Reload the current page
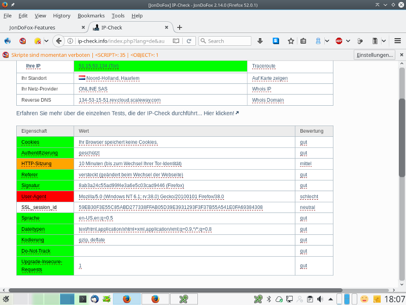The image size is (406, 305). tap(189, 41)
